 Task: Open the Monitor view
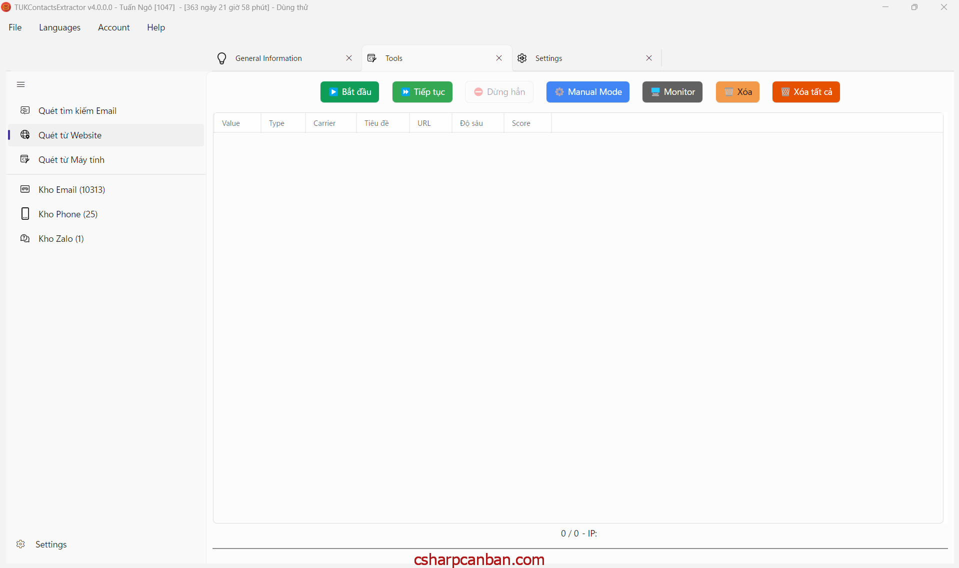672,92
